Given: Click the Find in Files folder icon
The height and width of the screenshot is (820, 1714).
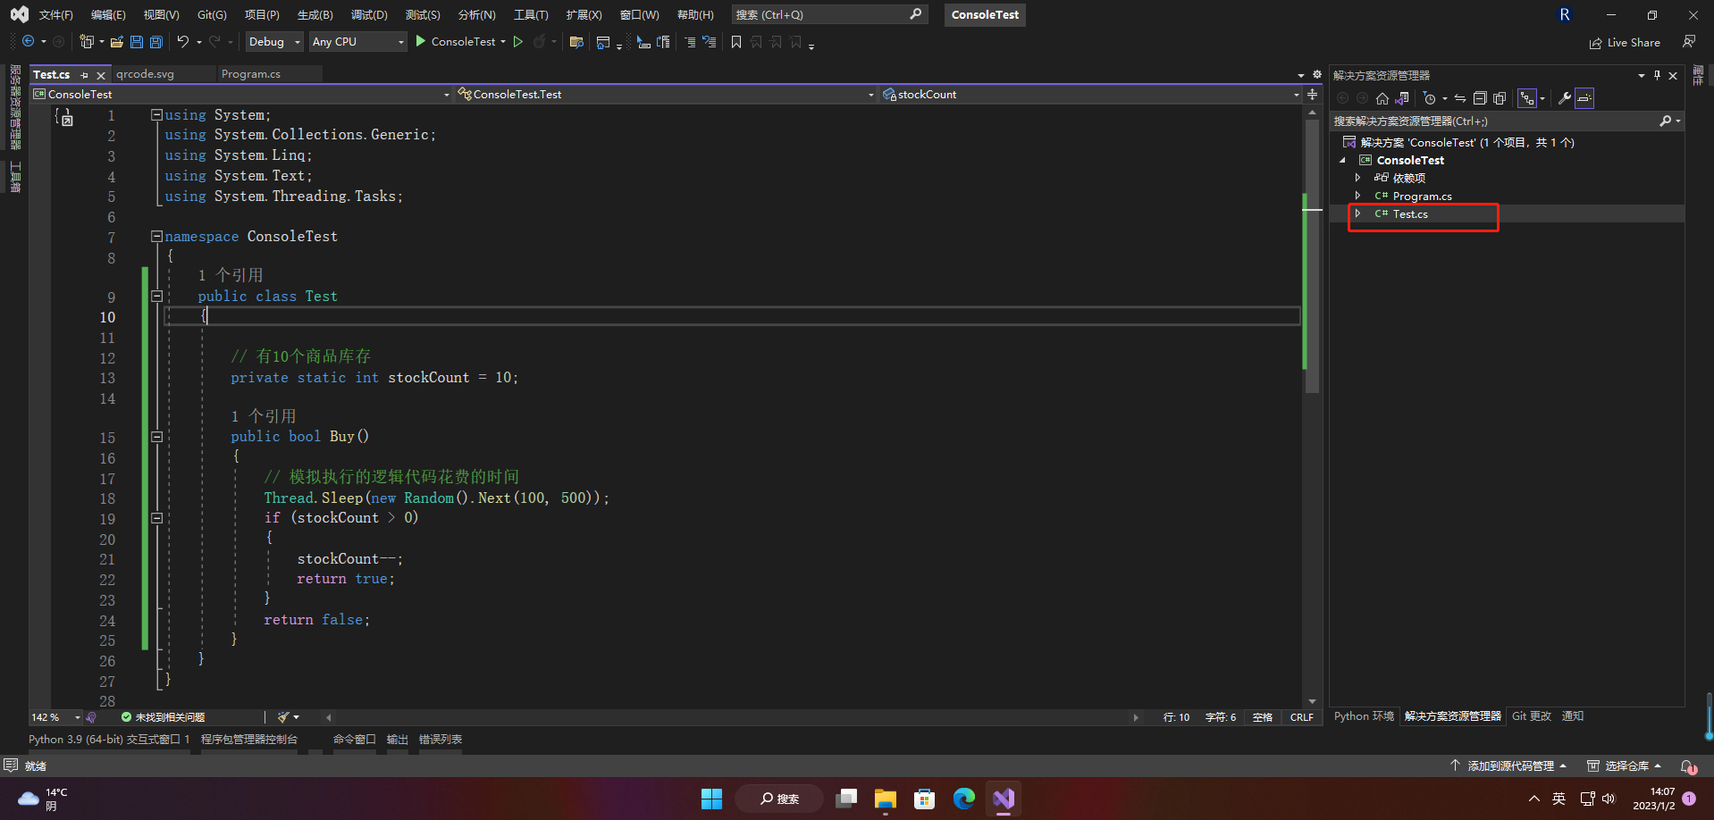Looking at the screenshot, I should [x=576, y=42].
